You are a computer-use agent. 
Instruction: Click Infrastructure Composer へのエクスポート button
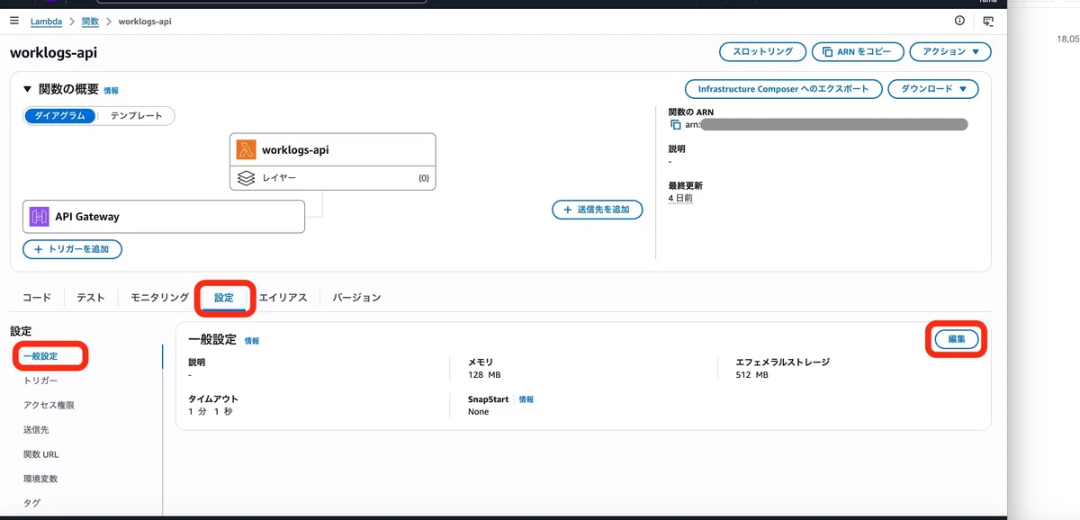pos(784,89)
